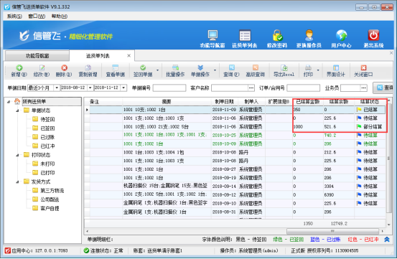397x259 pixels.
Task: Click the horizontal scrollbar thumb under the table
Action: point(332,231)
